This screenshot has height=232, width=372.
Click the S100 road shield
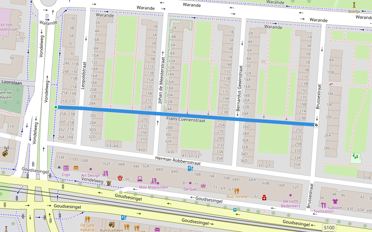tap(329, 228)
